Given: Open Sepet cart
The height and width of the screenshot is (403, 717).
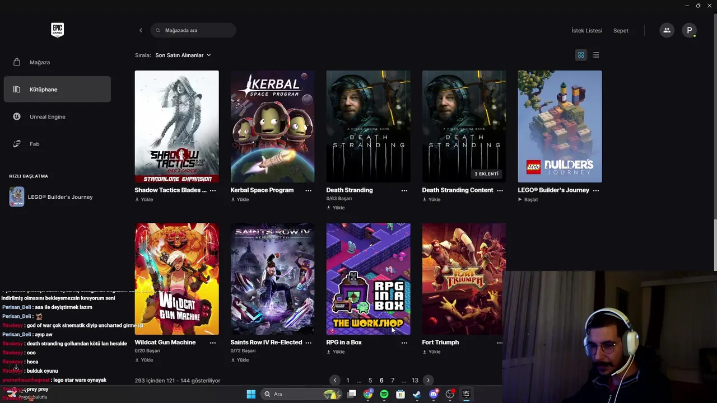Looking at the screenshot, I should (621, 30).
